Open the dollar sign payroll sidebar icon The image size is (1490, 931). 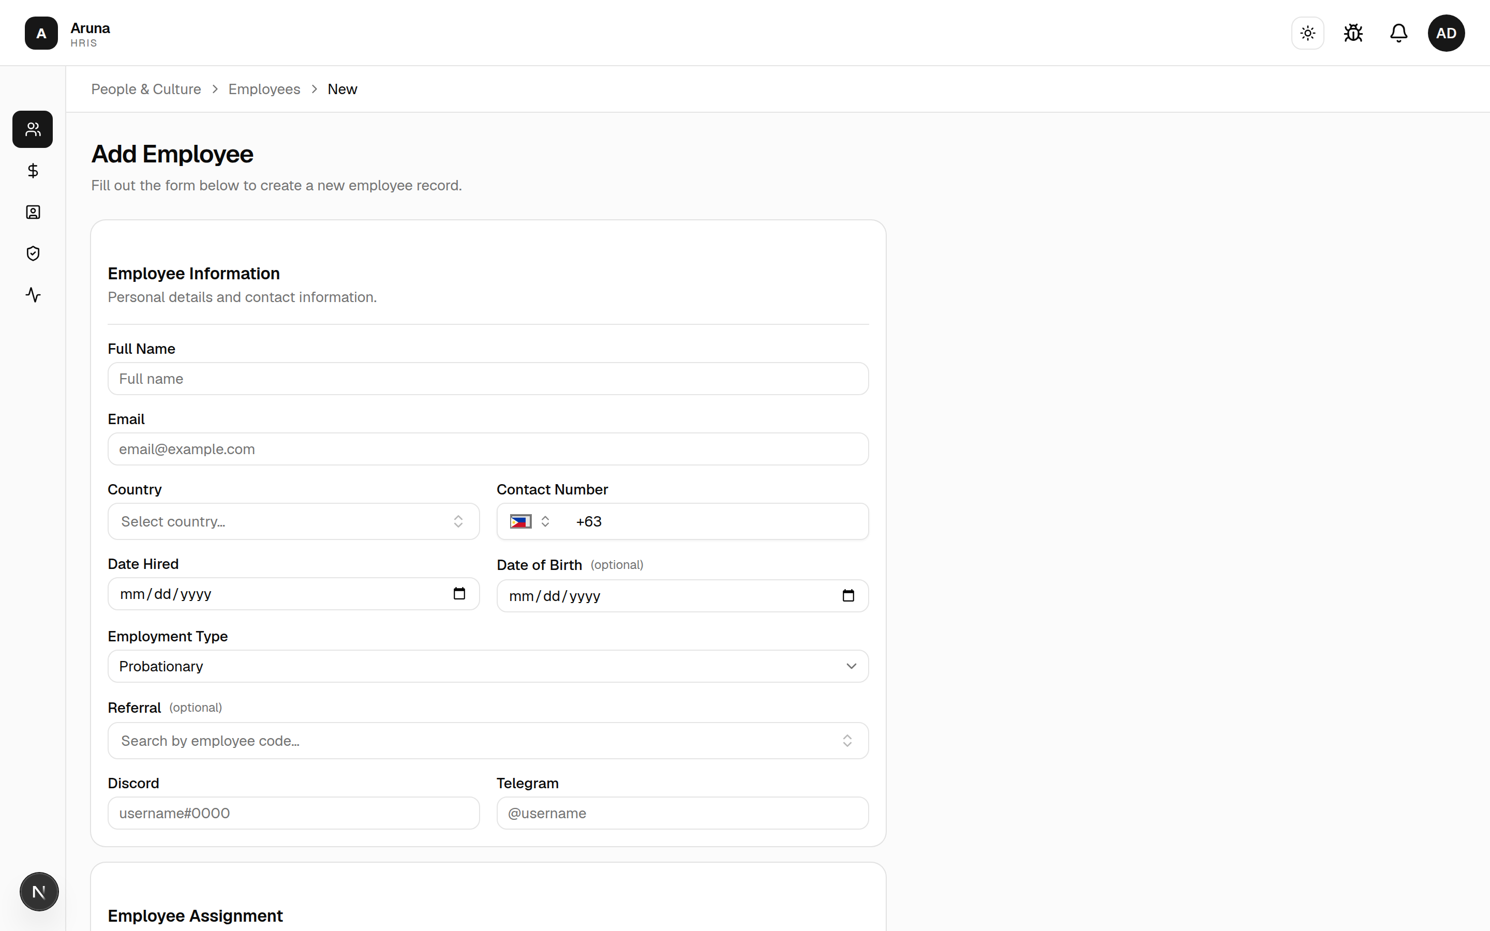tap(33, 171)
